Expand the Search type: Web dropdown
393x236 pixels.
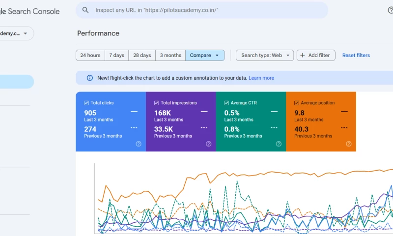pos(265,56)
